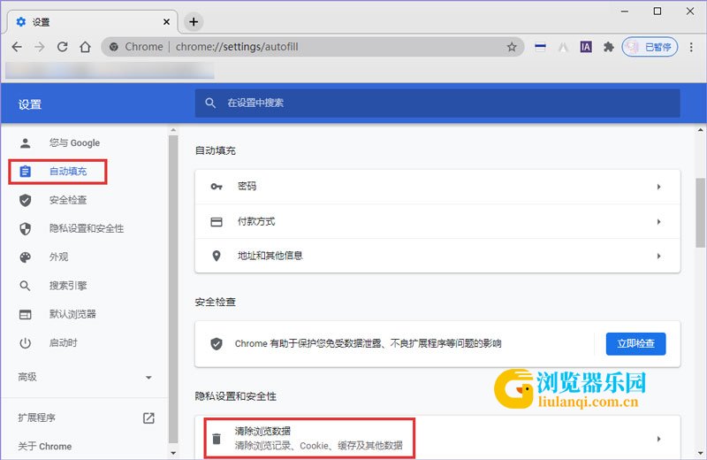The image size is (707, 460).
Task: Reload the current page
Action: 62,47
